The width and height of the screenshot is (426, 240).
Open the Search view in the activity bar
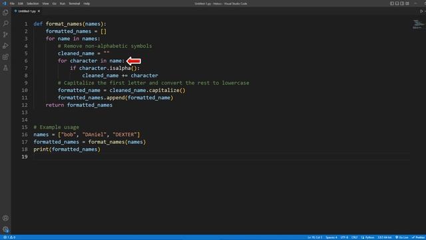click(x=5, y=23)
